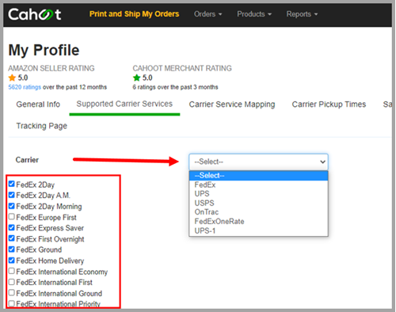The height and width of the screenshot is (312, 396).
Task: Click the My Profile heading
Action: coord(44,50)
